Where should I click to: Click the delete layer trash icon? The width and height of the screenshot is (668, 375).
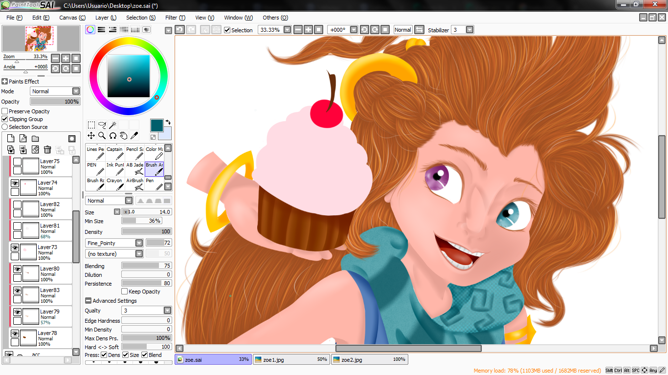tap(47, 149)
